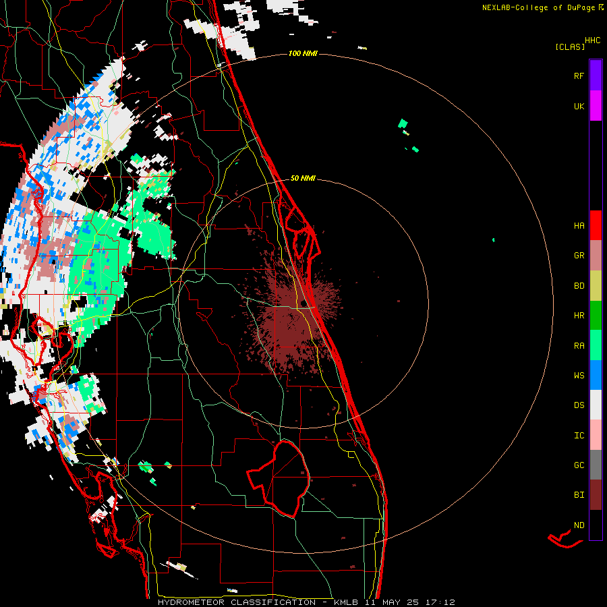This screenshot has width=607, height=607.
Task: Select the GR legend color block
Action: pos(596,256)
